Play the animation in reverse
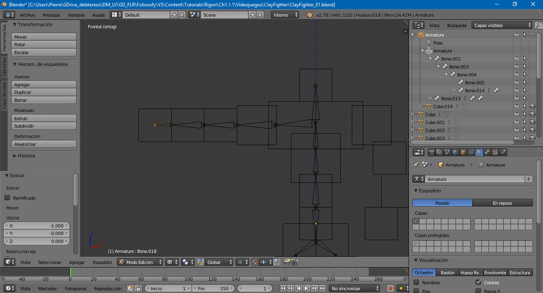Screen dimensions: 543x293 pyautogui.click(x=299, y=288)
